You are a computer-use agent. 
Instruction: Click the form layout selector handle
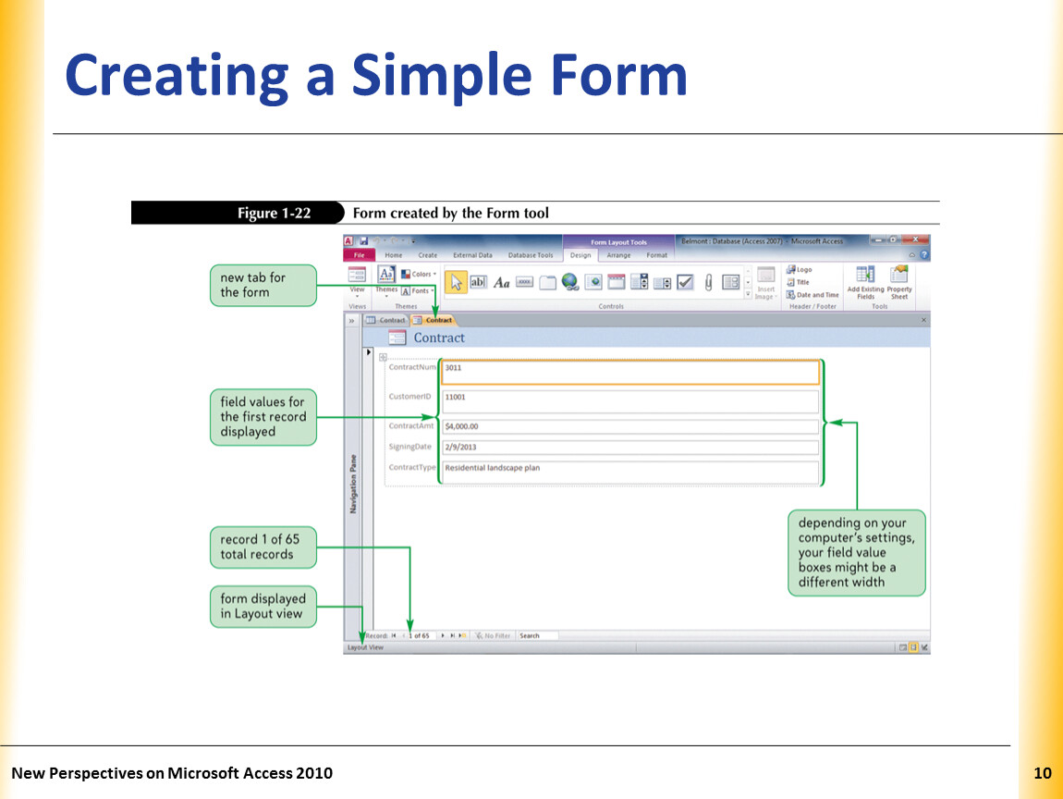383,358
